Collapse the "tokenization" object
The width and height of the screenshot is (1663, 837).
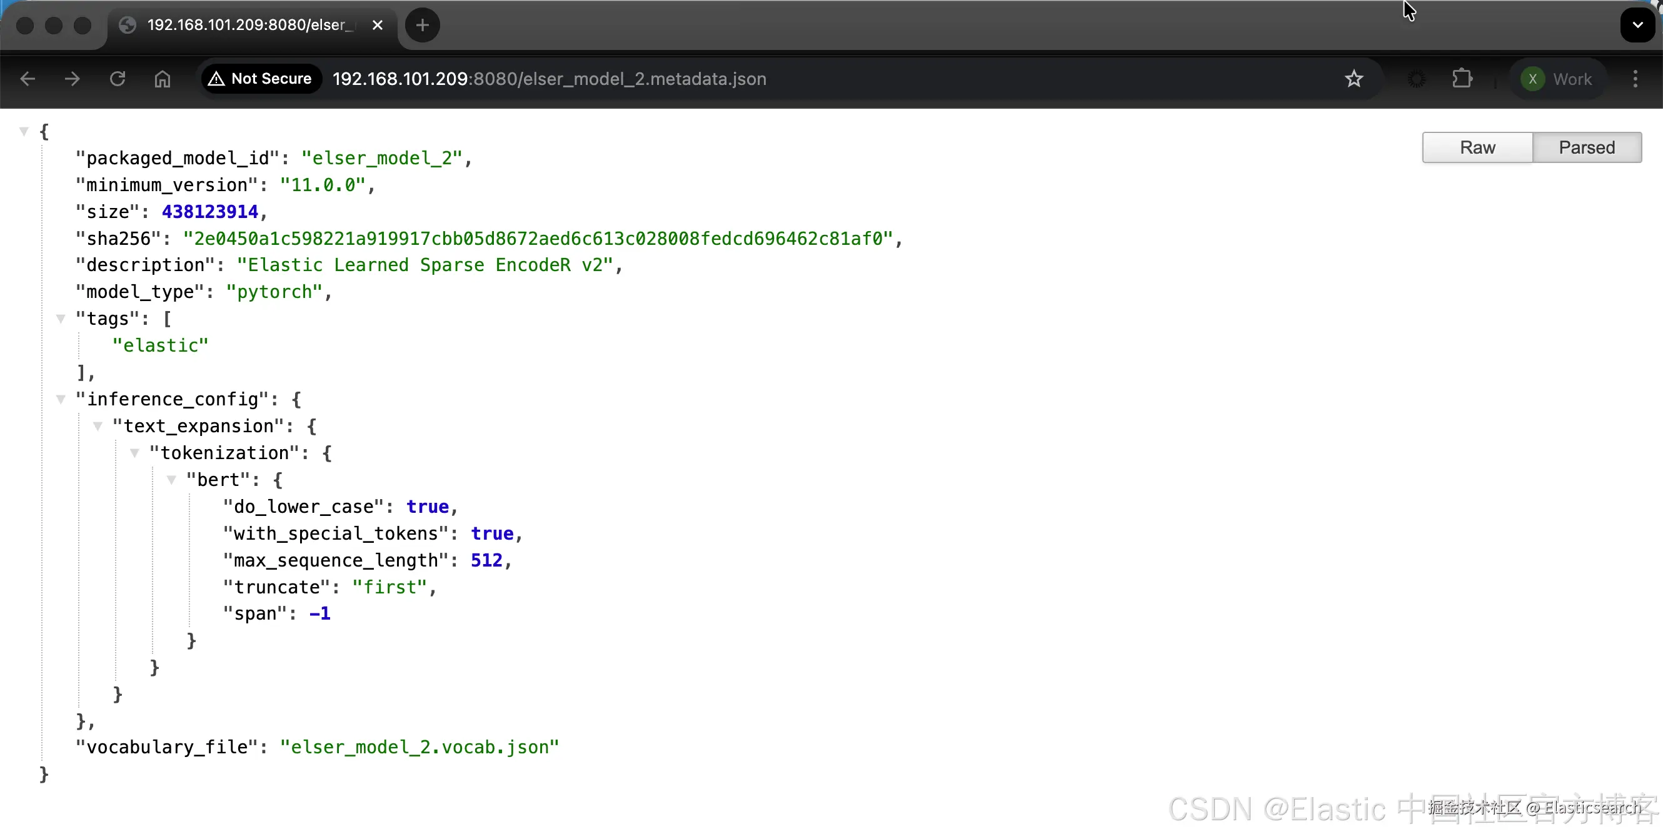click(134, 453)
